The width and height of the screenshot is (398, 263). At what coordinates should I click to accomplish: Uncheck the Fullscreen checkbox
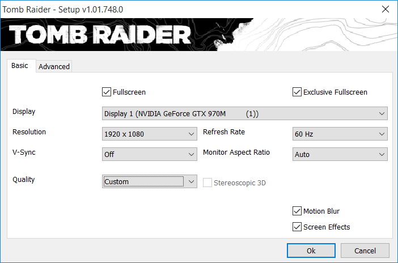tap(107, 92)
